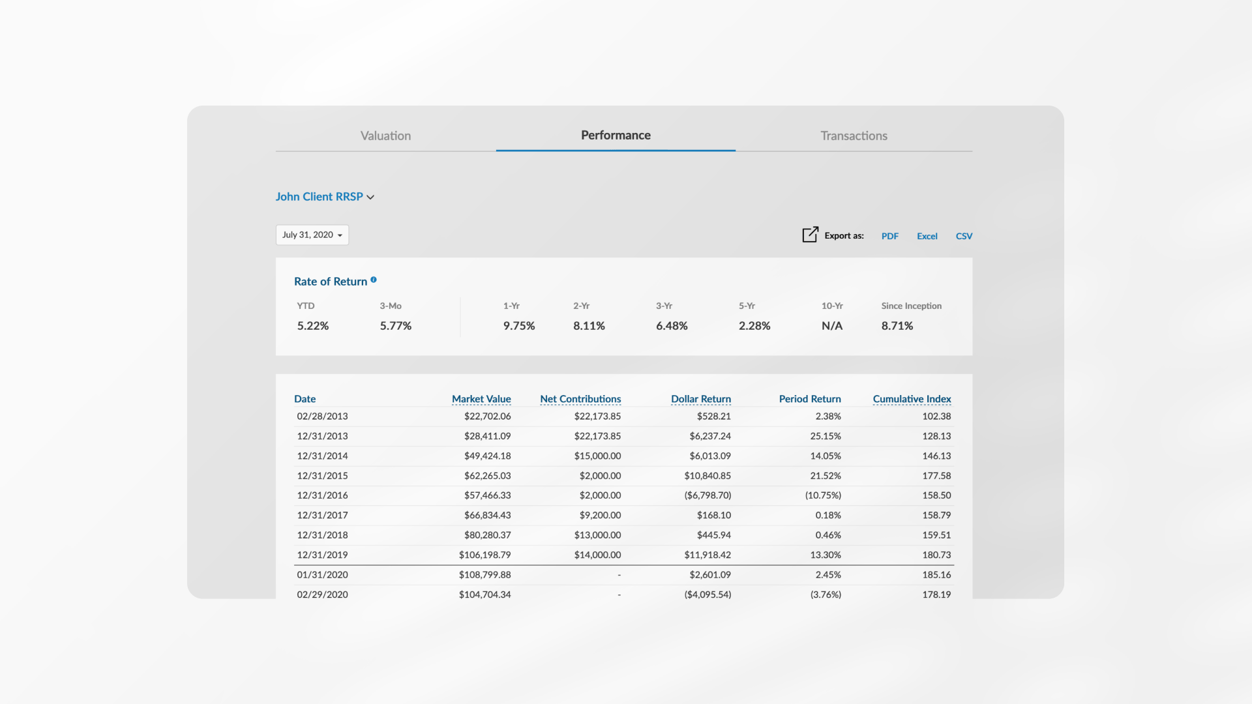This screenshot has height=704, width=1252.
Task: Export the report as PDF
Action: [889, 236]
